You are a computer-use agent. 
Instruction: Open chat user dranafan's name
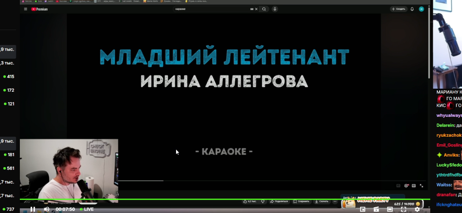446,195
